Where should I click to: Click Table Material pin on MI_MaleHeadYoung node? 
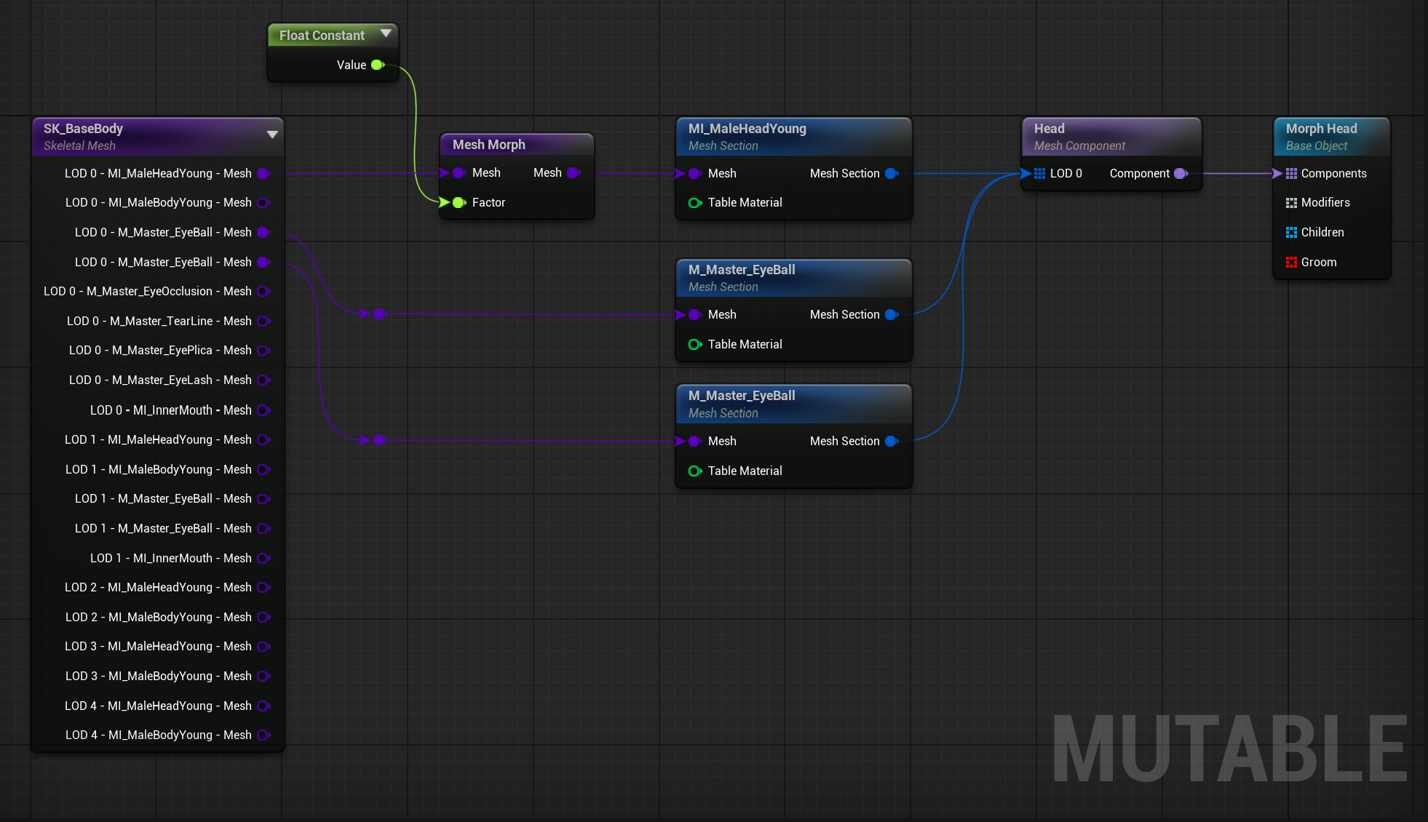coord(694,202)
